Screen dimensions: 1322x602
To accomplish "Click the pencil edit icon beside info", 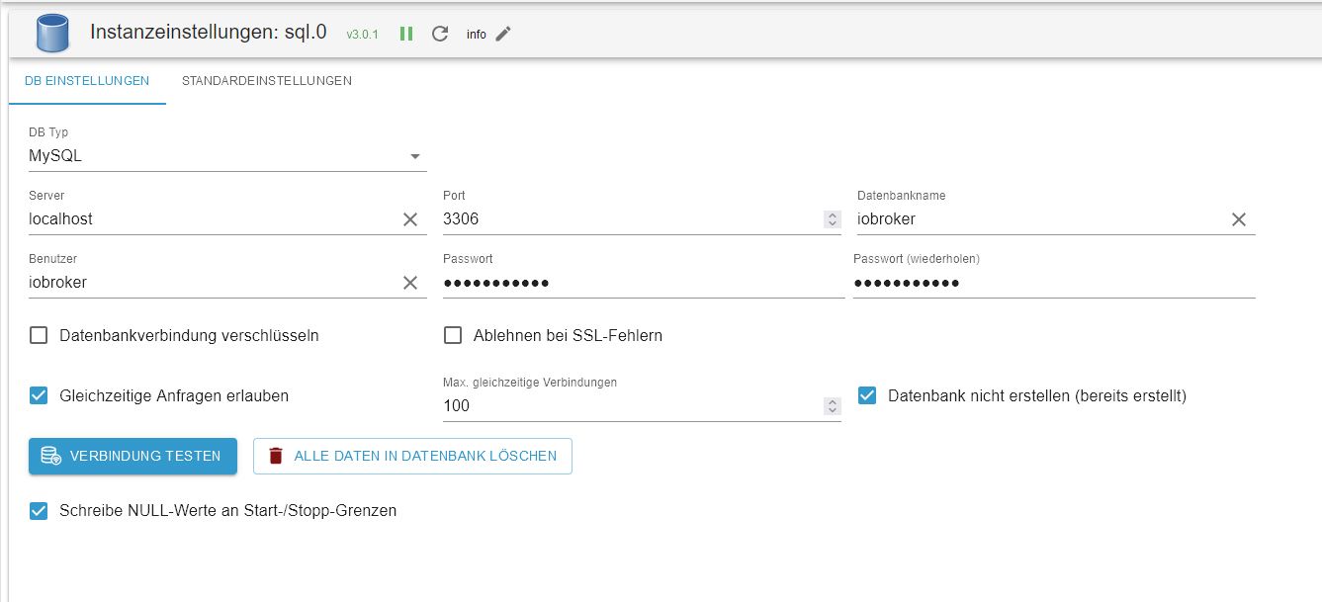I will [x=503, y=34].
